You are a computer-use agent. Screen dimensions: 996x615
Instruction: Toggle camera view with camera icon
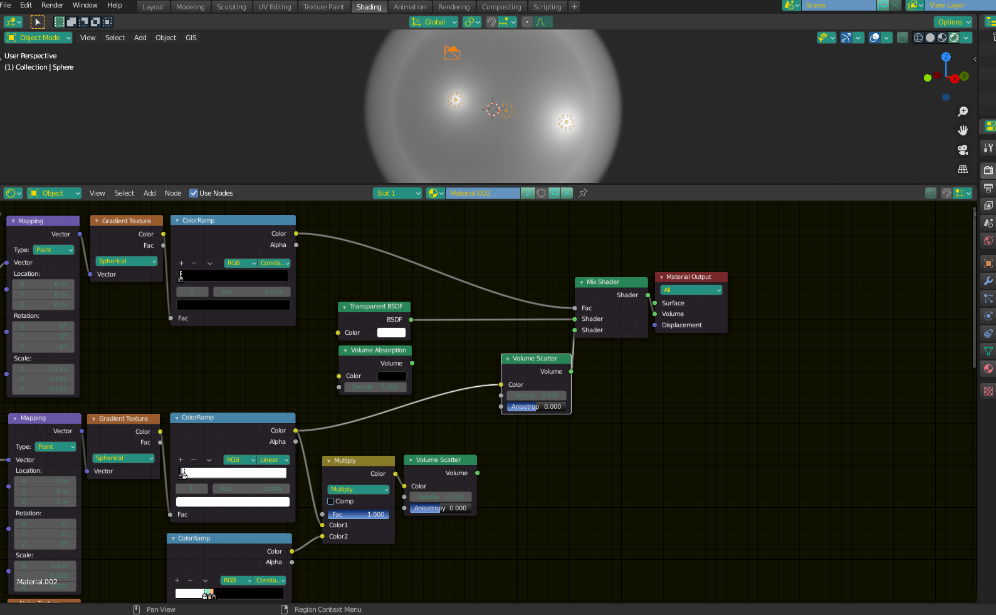pyautogui.click(x=963, y=150)
